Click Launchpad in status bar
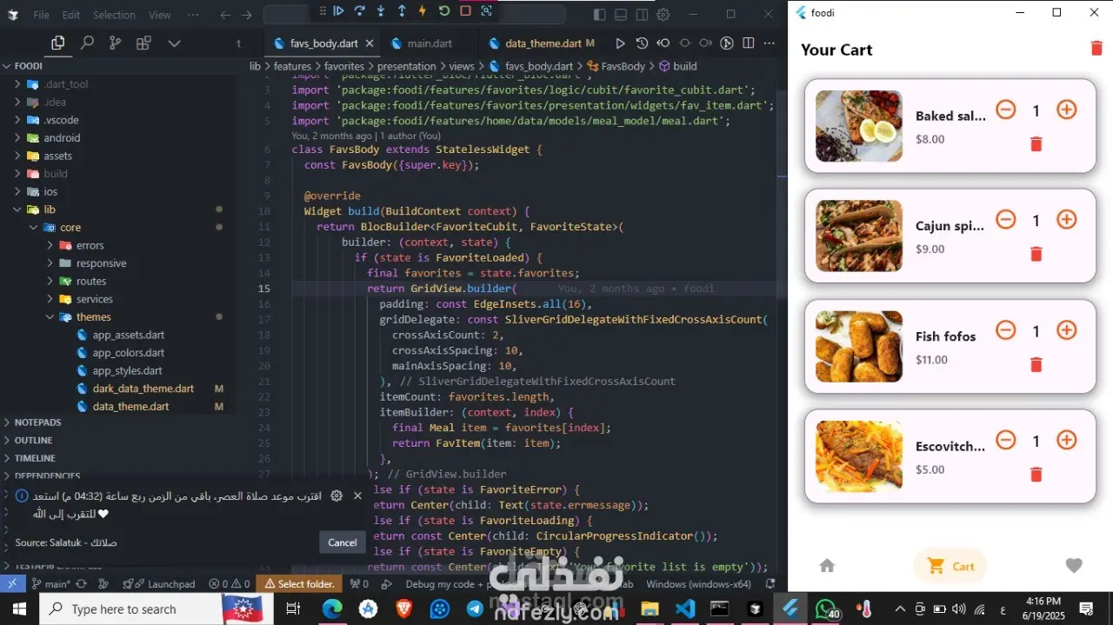This screenshot has height=625, width=1113. tap(159, 584)
